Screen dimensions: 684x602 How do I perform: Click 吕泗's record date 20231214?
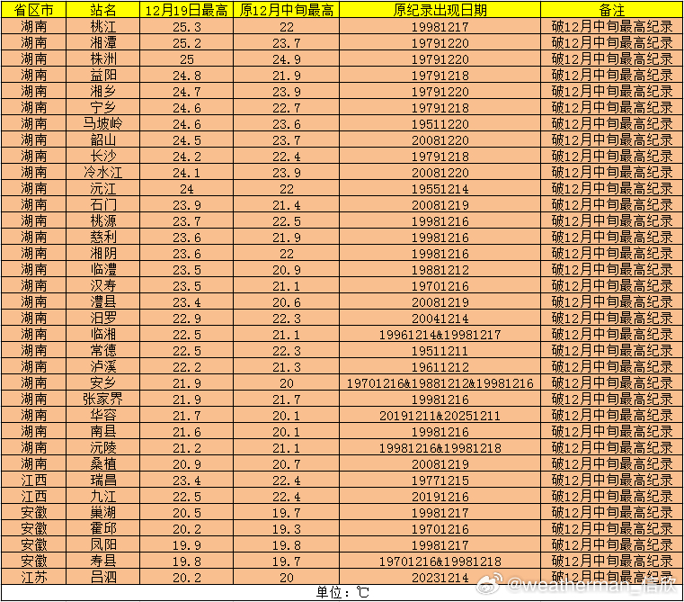[440, 578]
